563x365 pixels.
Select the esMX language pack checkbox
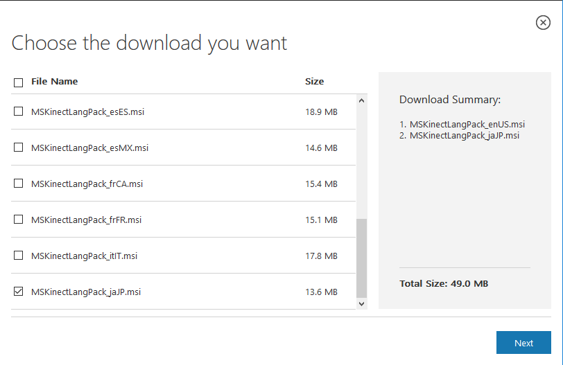click(x=18, y=147)
